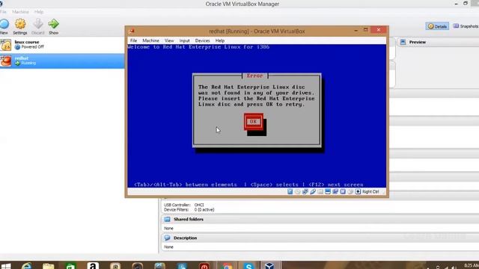479x269 pixels.
Task: Click the redhat VM window title bar
Action: [257, 31]
